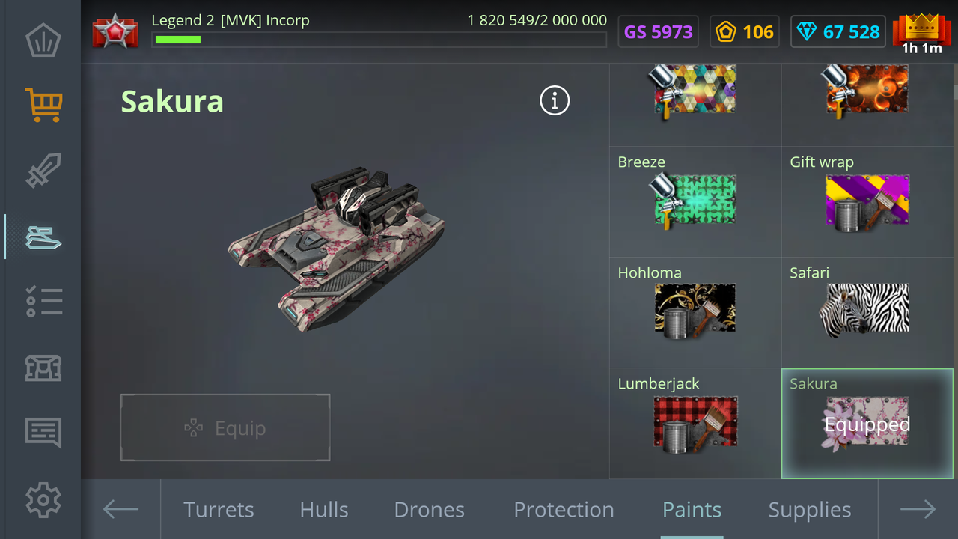Go to next category with right arrow
Image resolution: width=958 pixels, height=539 pixels.
[918, 509]
